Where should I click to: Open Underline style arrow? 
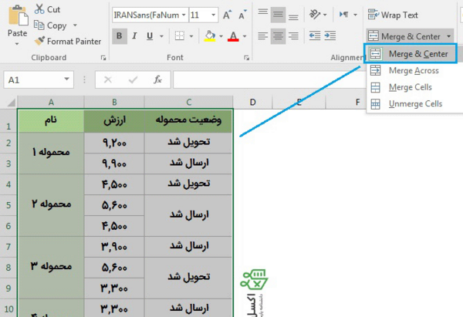(x=161, y=36)
